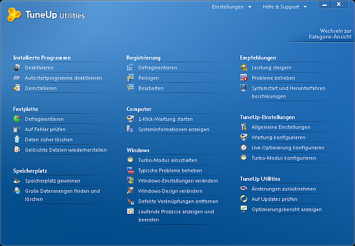Viewport: 355px width, 246px height.
Task: Minimize the TuneUp Utilities window
Action: click(325, 5)
